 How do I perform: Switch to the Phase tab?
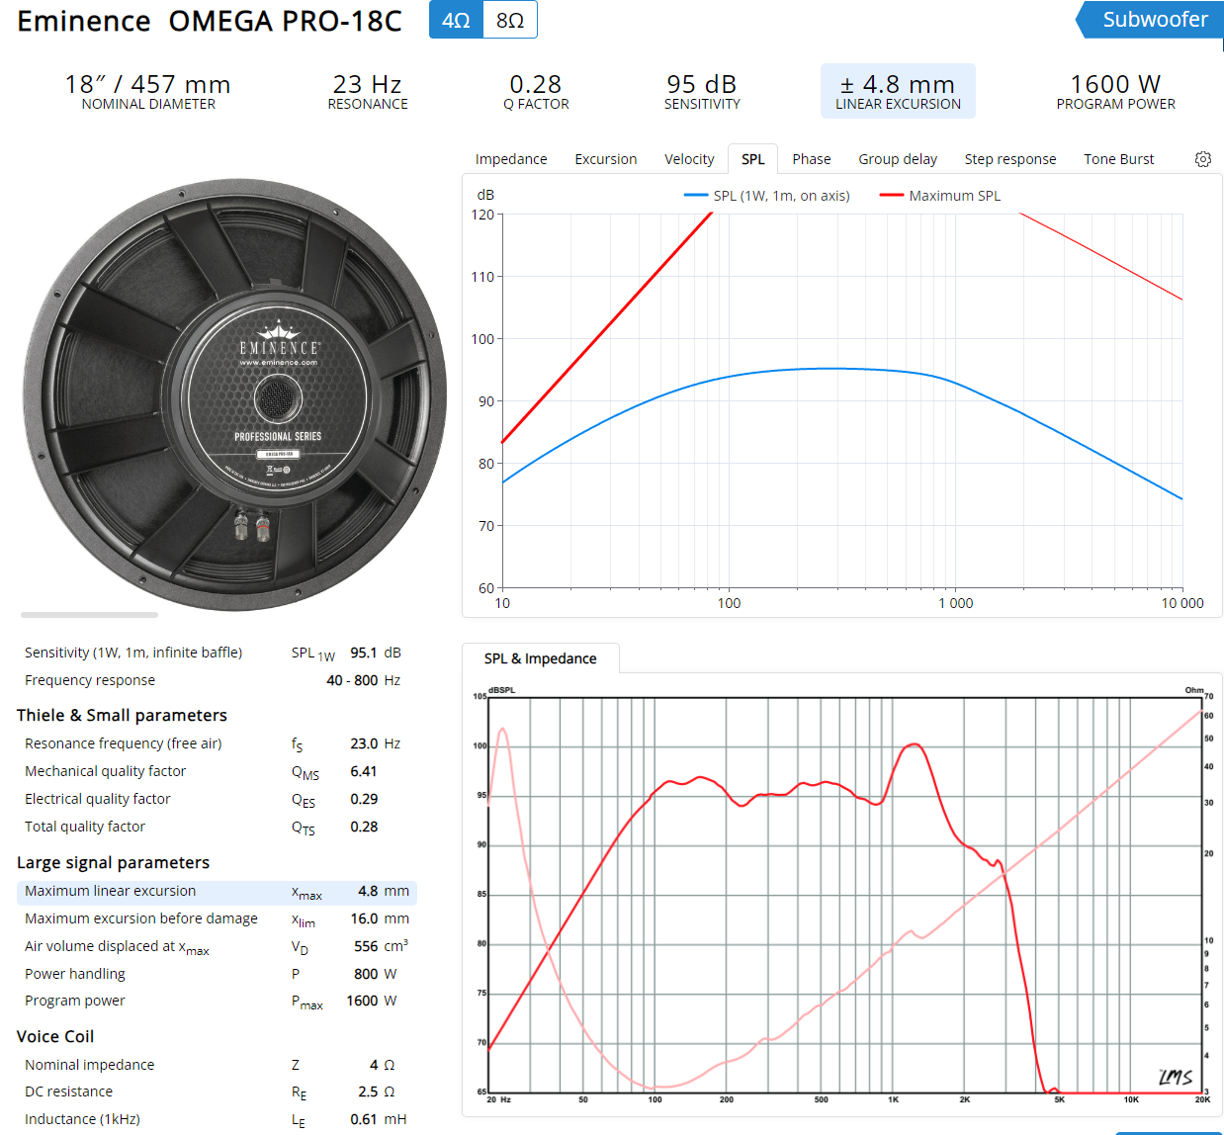[x=812, y=159]
